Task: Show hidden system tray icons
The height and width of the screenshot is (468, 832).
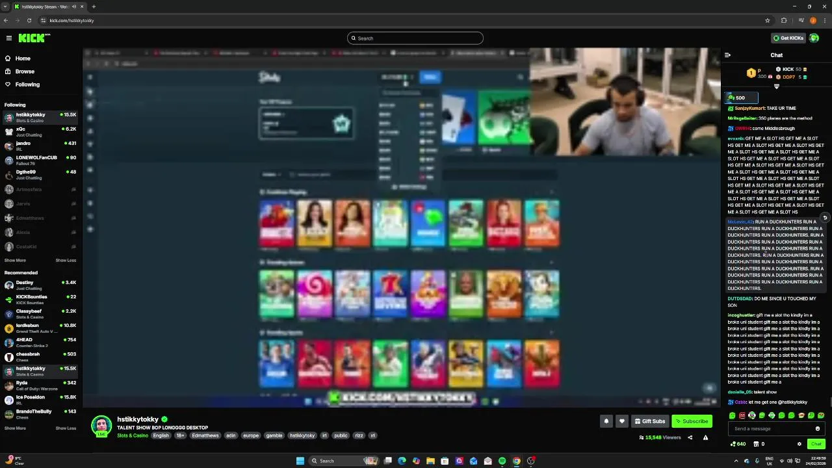Action: tap(735, 461)
